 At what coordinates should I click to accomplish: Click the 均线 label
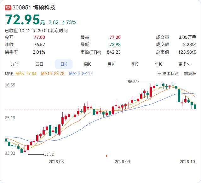click(x=9, y=74)
